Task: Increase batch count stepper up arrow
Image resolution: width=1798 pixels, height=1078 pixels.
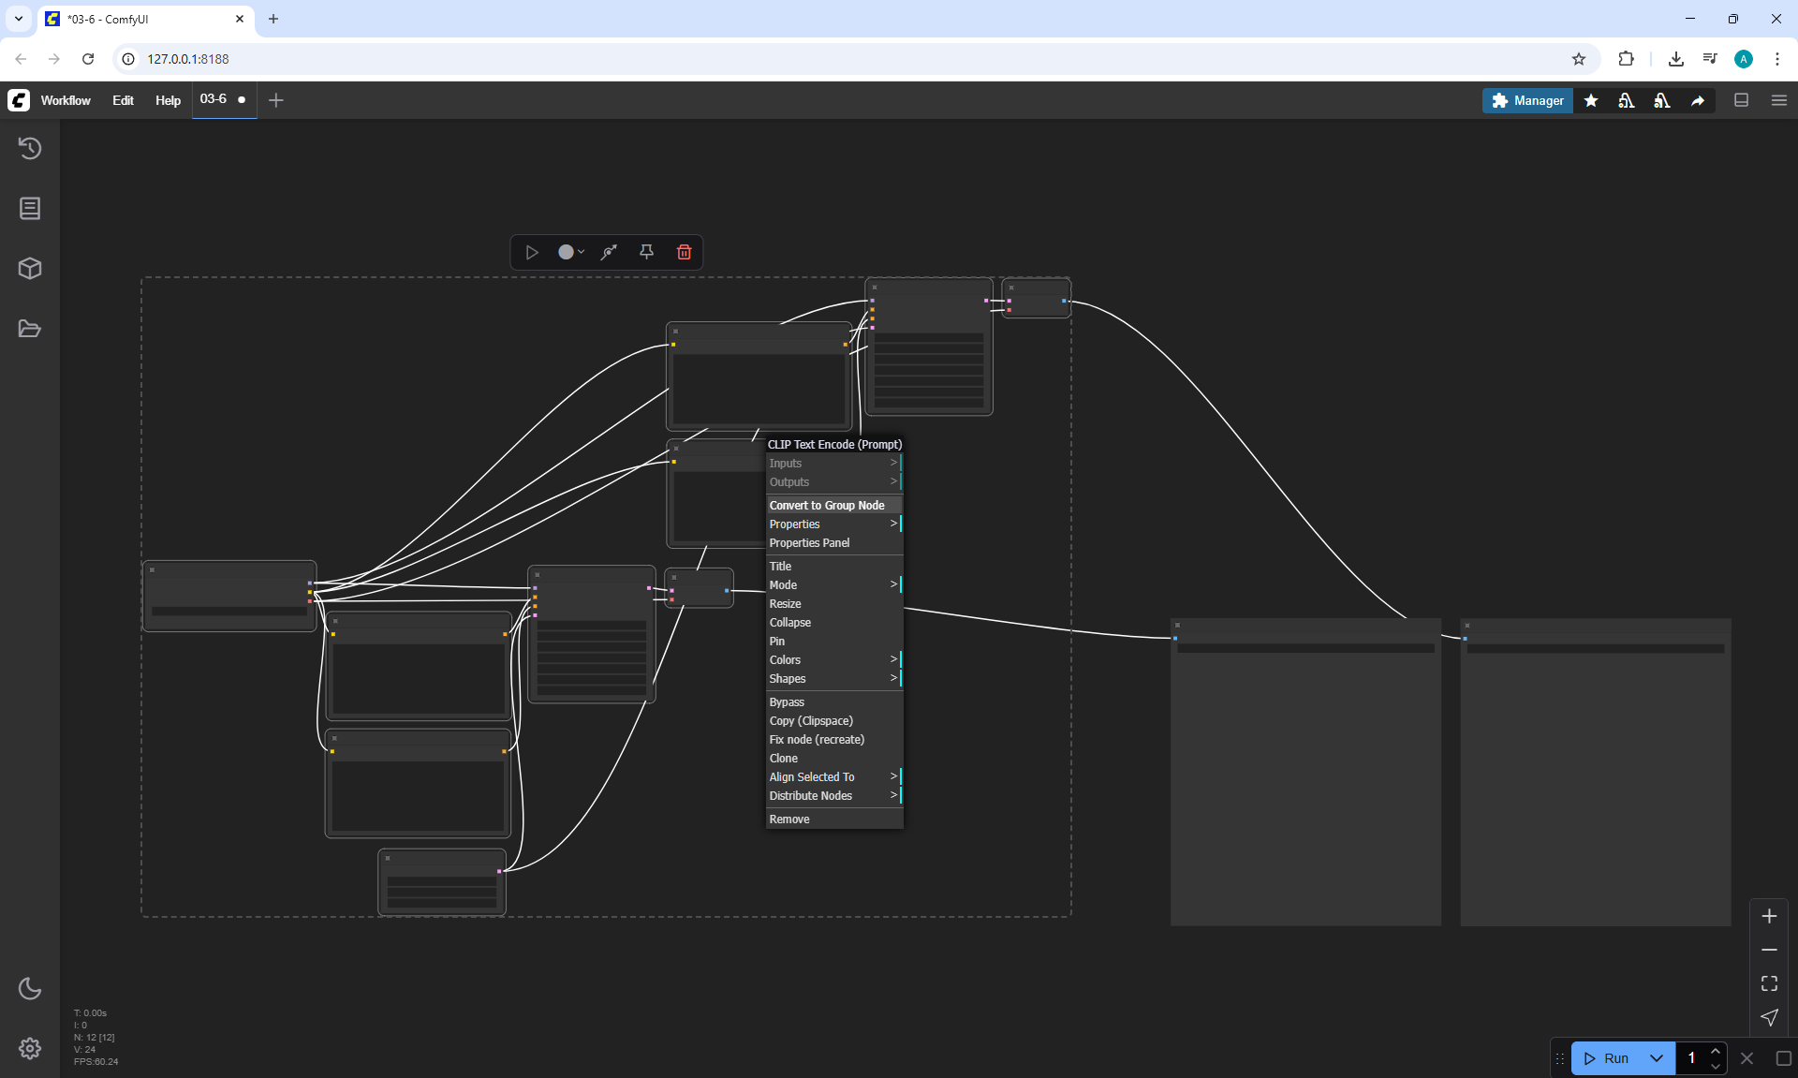Action: pos(1715,1052)
